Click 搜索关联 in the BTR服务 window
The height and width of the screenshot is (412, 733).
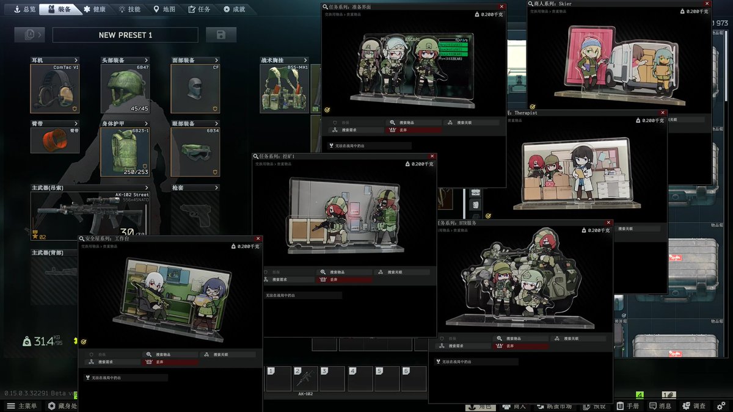coord(578,338)
